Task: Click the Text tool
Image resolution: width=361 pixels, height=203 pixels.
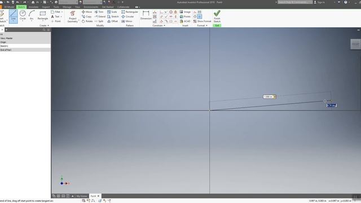Action: click(55, 16)
